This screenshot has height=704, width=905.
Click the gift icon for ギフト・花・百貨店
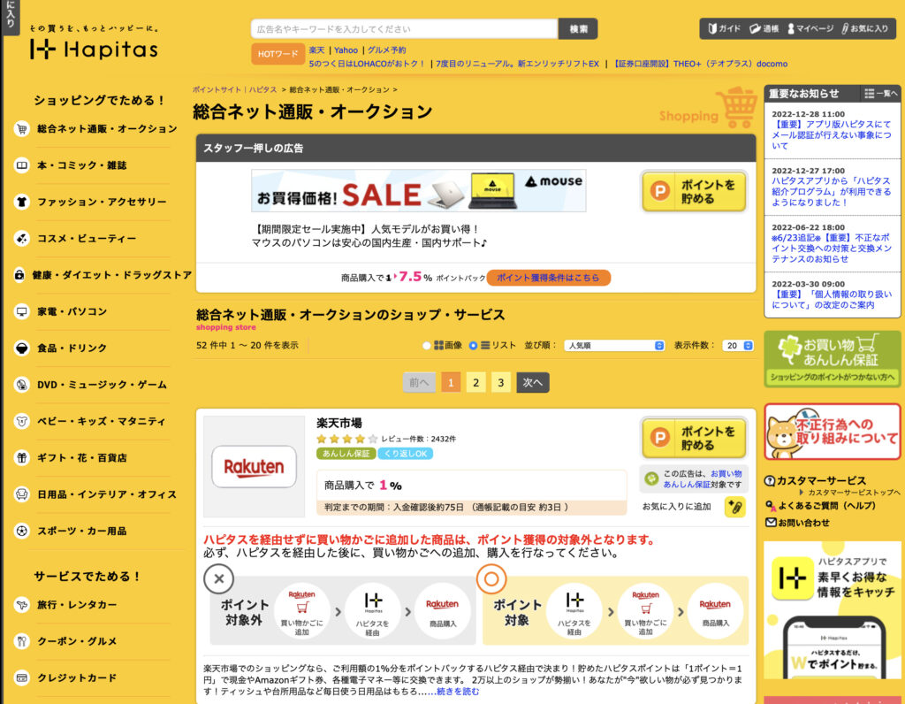click(x=21, y=457)
